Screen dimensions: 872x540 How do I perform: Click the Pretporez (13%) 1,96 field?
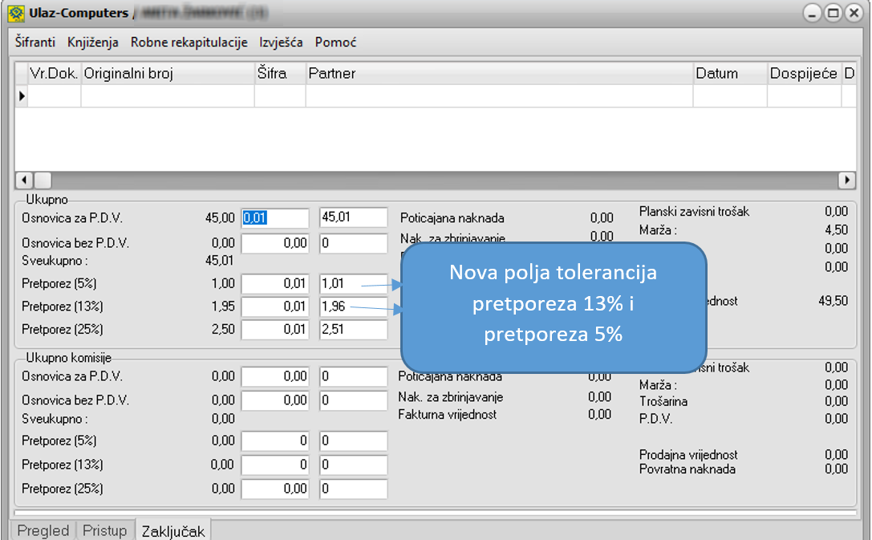[353, 307]
